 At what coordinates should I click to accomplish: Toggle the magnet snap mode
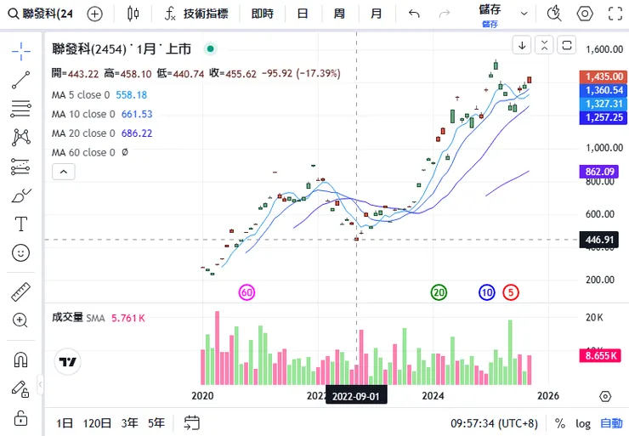tap(21, 360)
